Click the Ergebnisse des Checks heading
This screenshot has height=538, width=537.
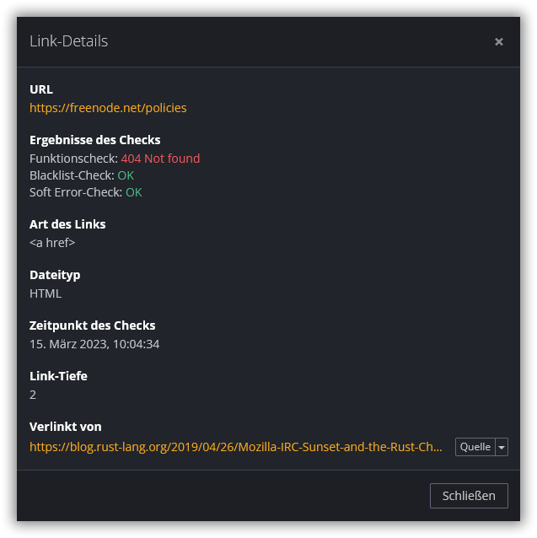[94, 140]
